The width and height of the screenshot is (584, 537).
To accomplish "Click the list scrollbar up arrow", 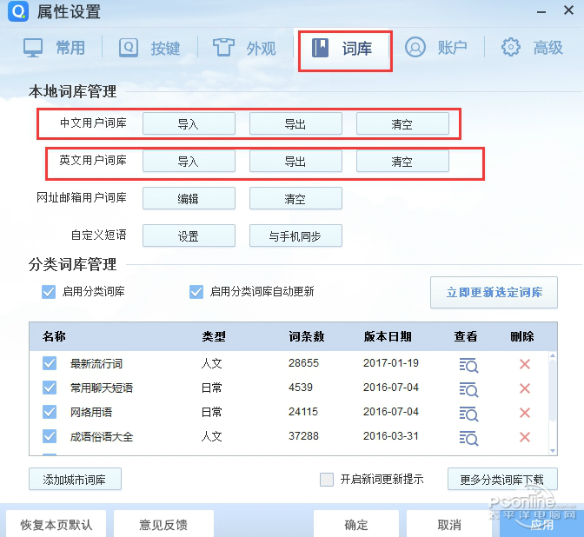I will (553, 355).
